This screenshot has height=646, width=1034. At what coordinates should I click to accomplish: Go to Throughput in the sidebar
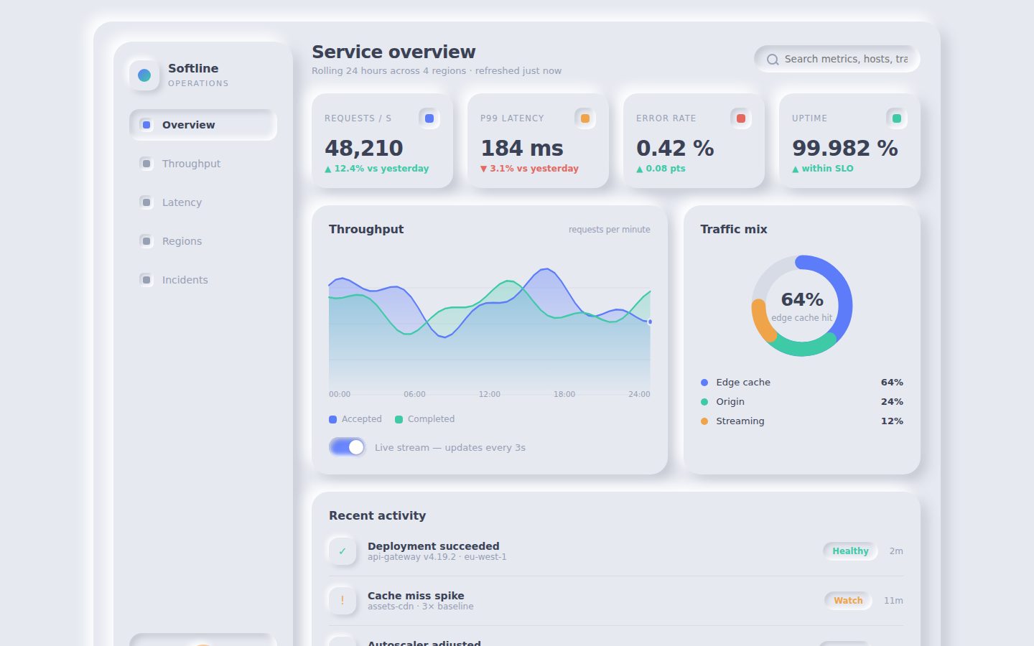[x=203, y=164]
